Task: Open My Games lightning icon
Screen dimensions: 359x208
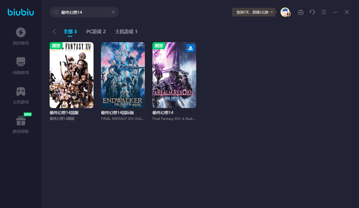Action: (x=21, y=32)
